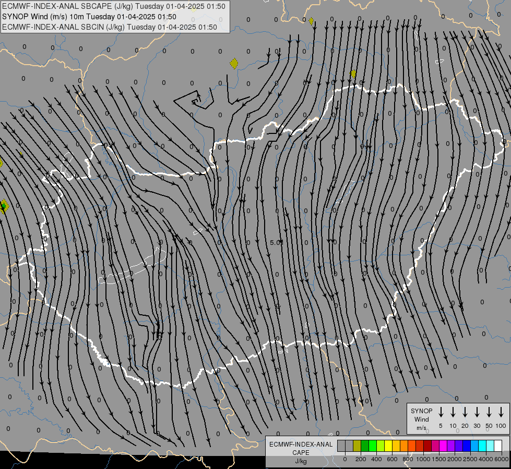Select the indigo CAPE swatch right of 2000

pyautogui.click(x=459, y=446)
